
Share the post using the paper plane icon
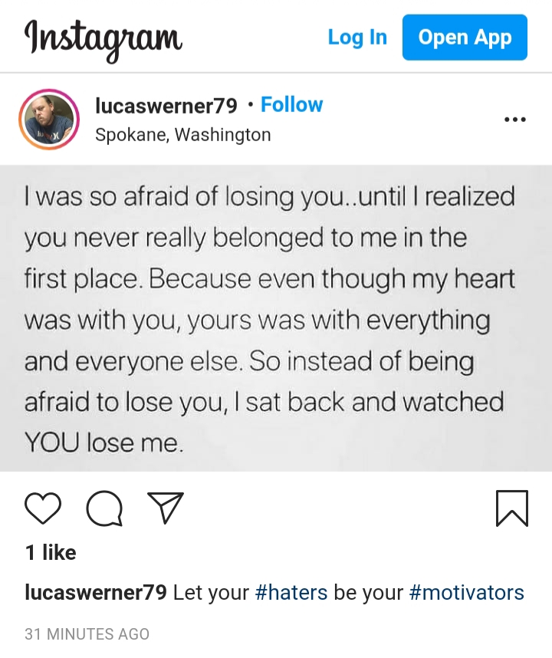click(x=166, y=508)
